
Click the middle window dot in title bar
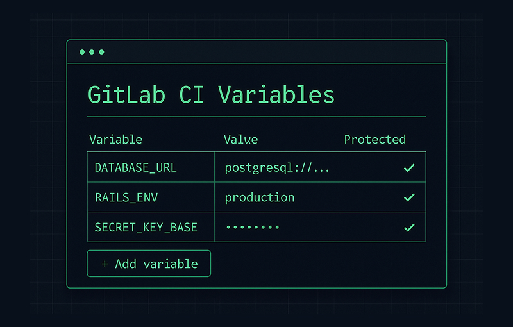click(92, 52)
